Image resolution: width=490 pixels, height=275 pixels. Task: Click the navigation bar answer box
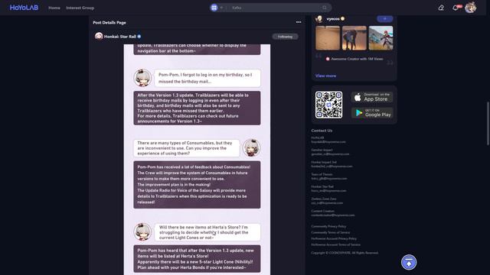(x=197, y=49)
